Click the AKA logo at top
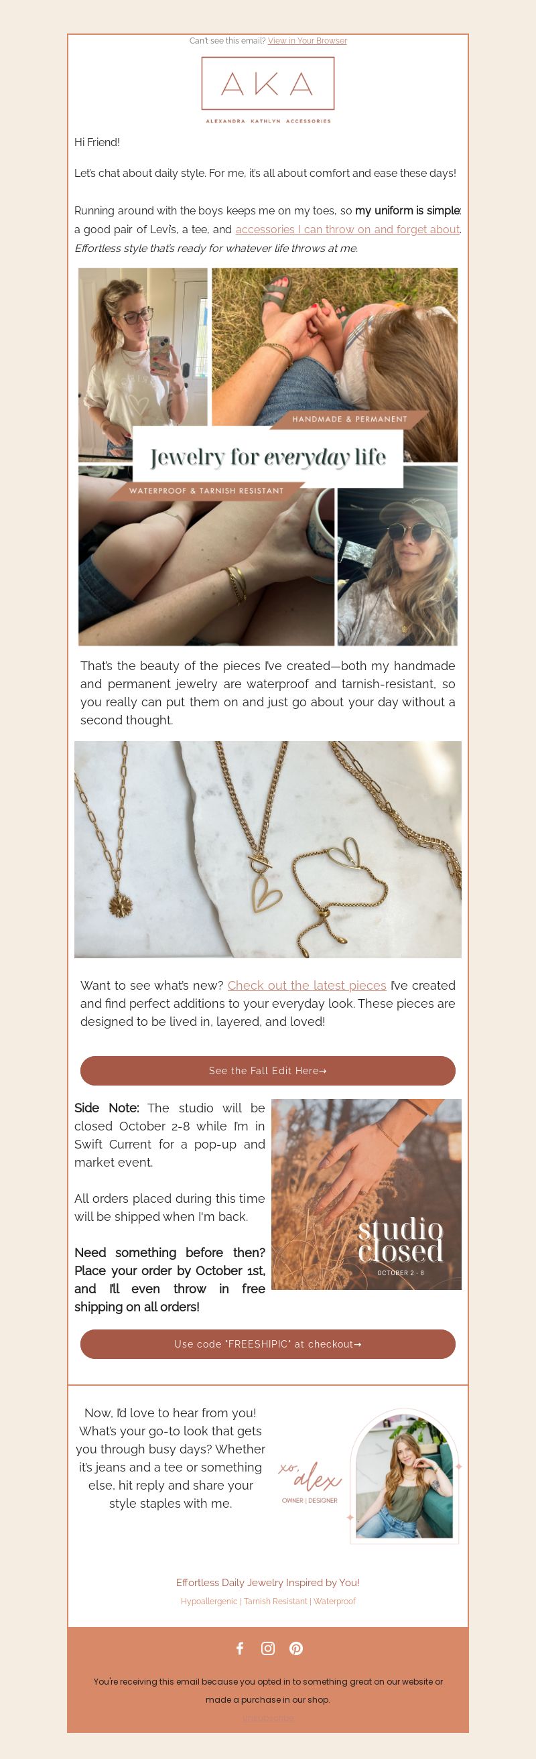This screenshot has height=1759, width=536. click(267, 90)
